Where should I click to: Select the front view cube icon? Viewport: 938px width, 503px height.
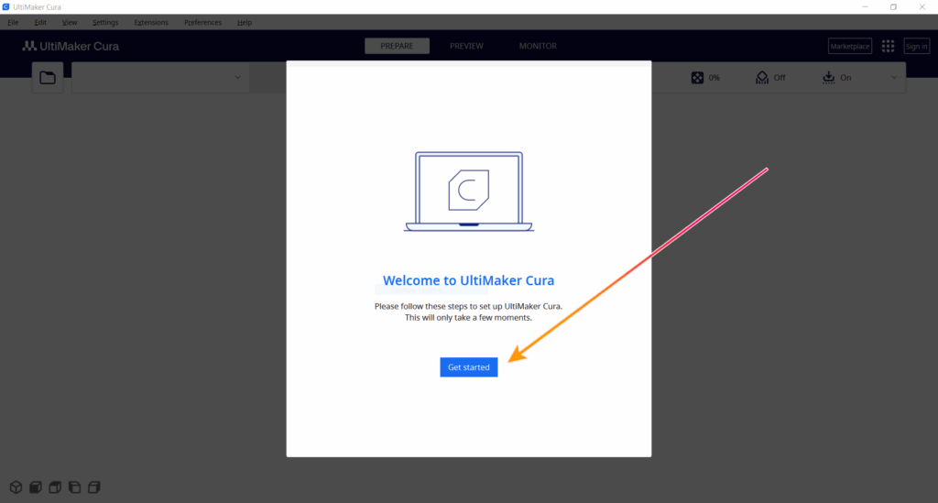click(x=36, y=487)
